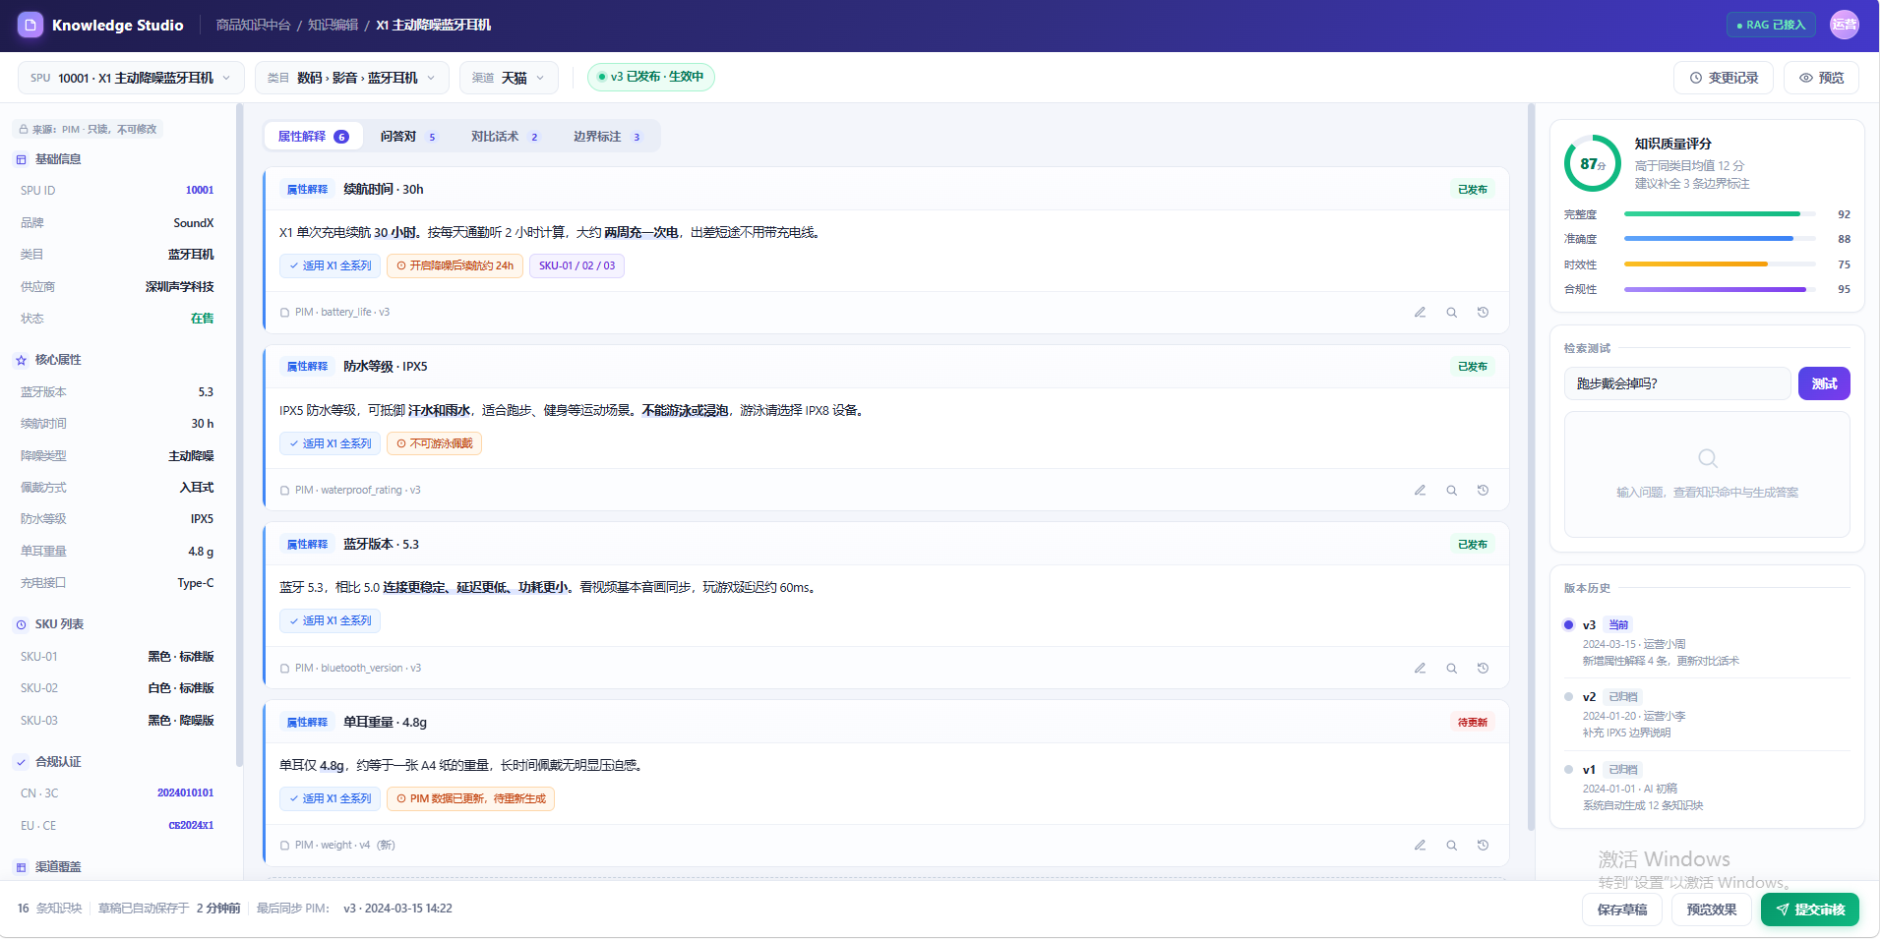This screenshot has width=1881, height=939.
Task: Click the 预览效果 button
Action: click(1712, 910)
